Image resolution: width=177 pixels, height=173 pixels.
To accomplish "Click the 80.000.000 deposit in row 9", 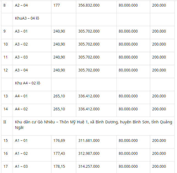I will pos(128,31).
